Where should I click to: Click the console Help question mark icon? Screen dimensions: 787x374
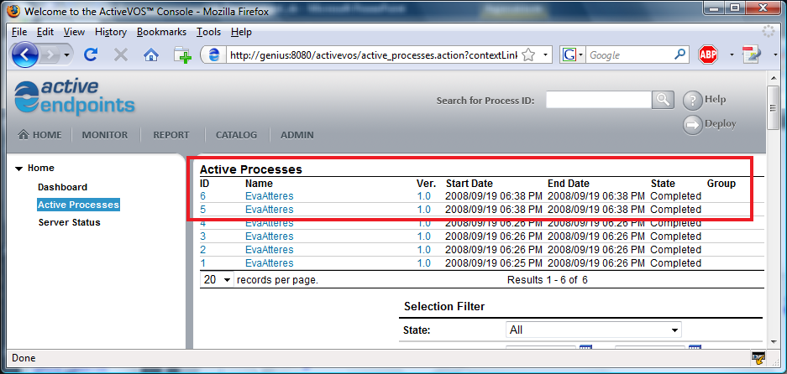(x=693, y=101)
